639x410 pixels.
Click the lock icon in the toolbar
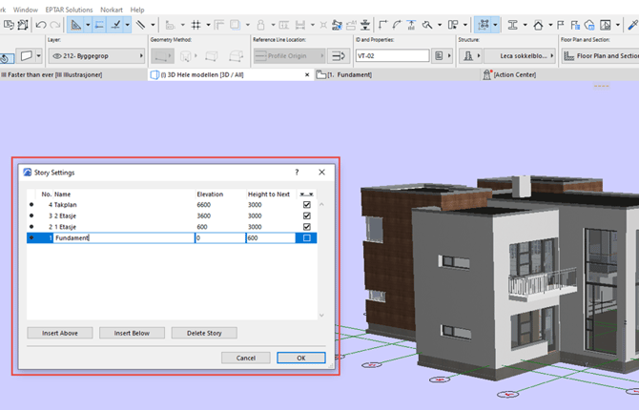tap(260, 25)
